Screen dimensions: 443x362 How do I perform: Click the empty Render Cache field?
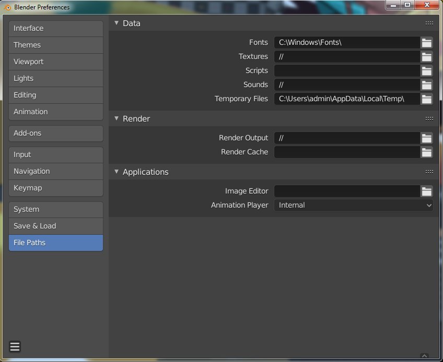pyautogui.click(x=347, y=152)
